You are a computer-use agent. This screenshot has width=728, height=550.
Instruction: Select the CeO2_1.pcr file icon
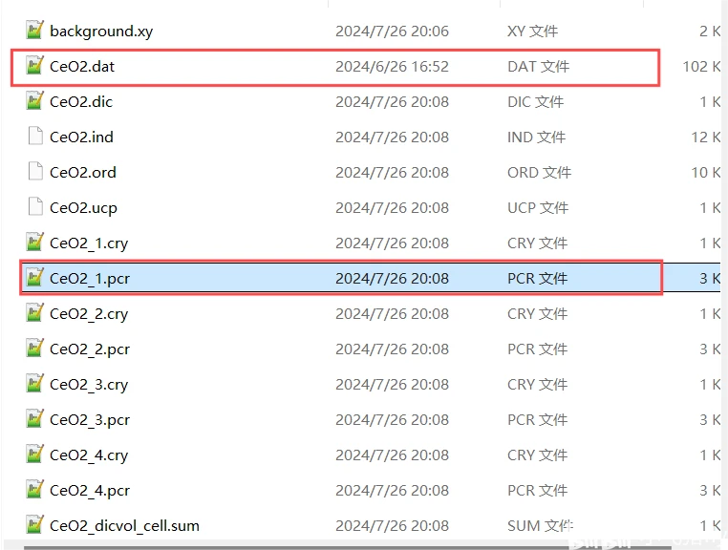point(35,278)
